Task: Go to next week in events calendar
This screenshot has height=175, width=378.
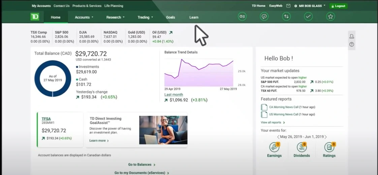Action: pyautogui.click(x=325, y=137)
